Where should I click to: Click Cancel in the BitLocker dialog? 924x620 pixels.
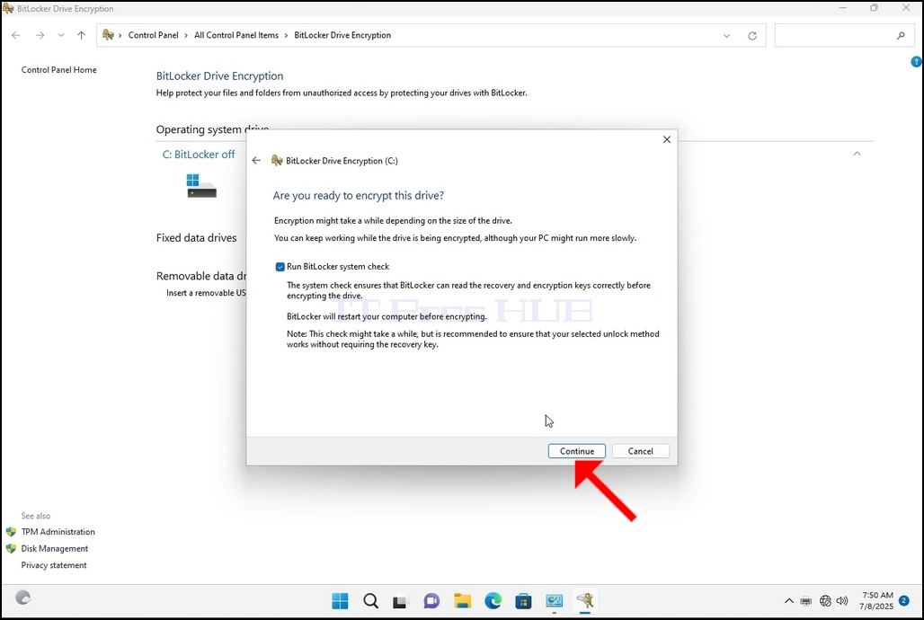(x=640, y=451)
